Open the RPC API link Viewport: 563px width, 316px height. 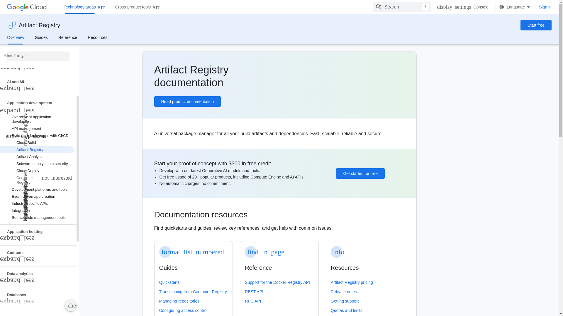(253, 301)
